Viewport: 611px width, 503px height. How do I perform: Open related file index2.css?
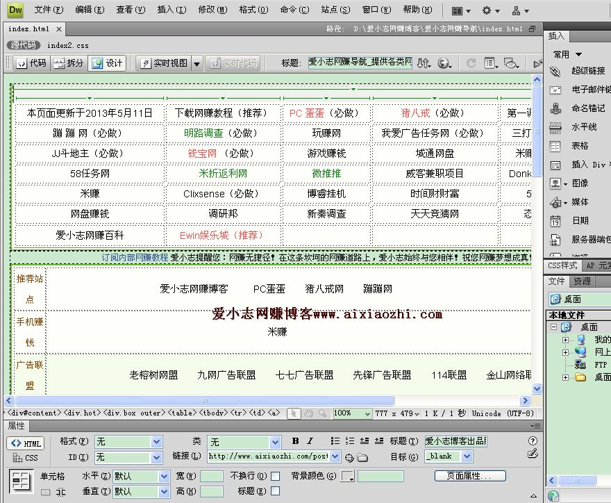(68, 46)
